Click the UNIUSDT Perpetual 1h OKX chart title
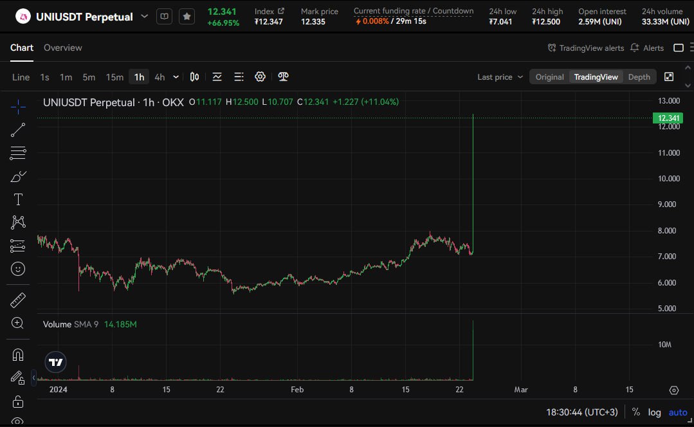 (x=113, y=102)
